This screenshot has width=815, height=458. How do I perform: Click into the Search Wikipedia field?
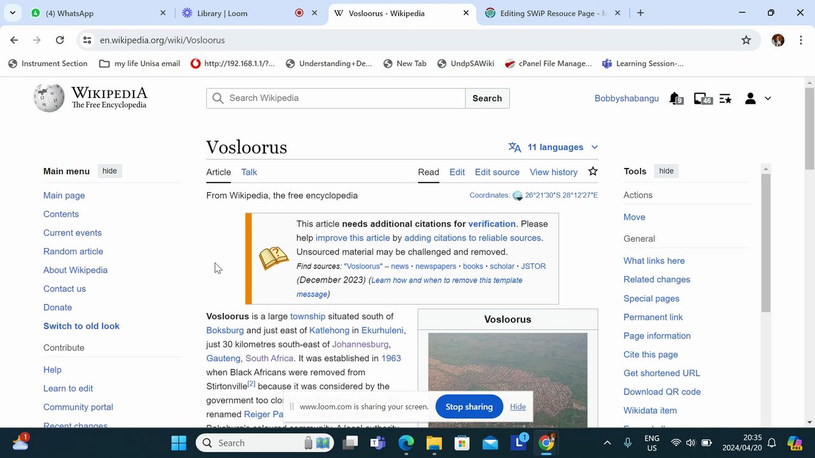[x=336, y=99]
